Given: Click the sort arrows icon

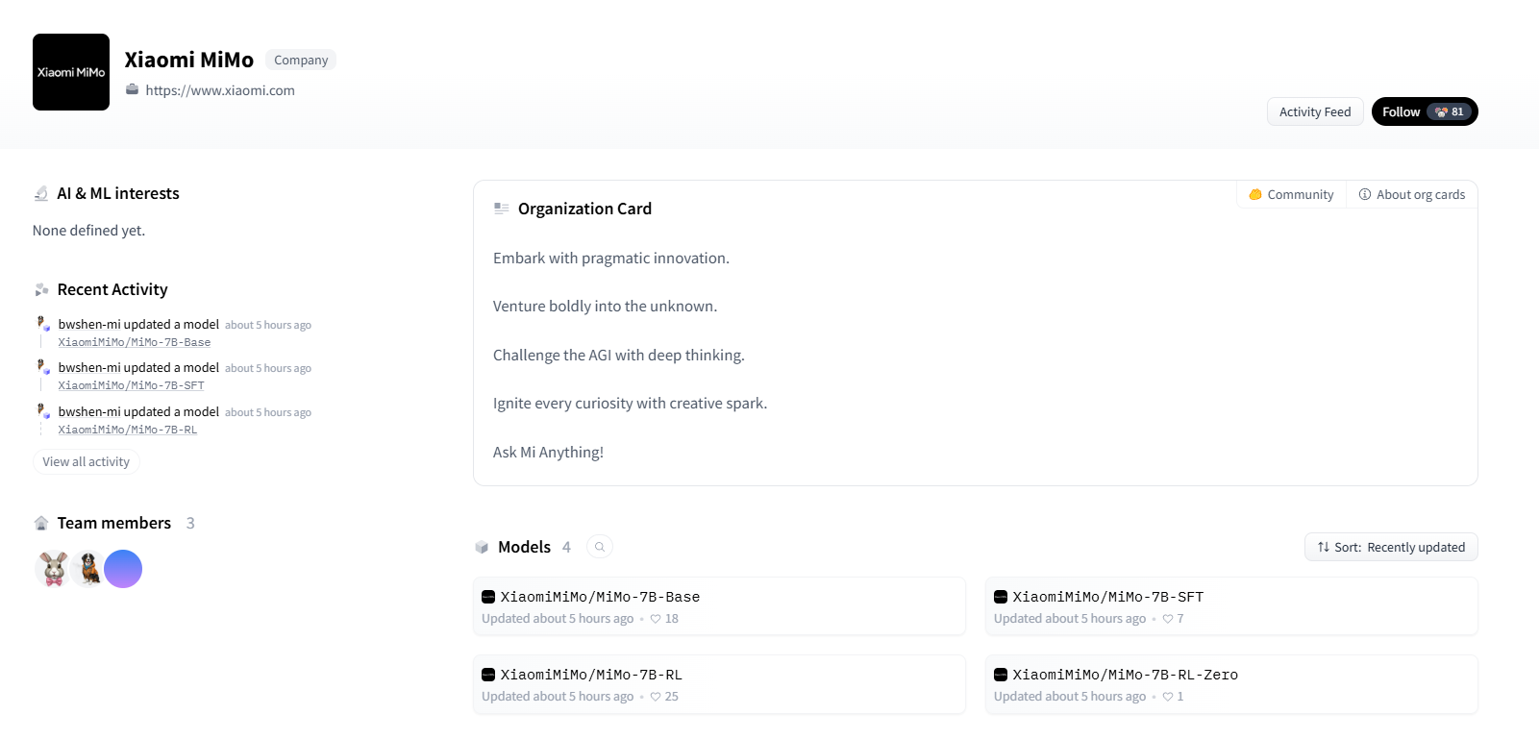Looking at the screenshot, I should [x=1324, y=547].
